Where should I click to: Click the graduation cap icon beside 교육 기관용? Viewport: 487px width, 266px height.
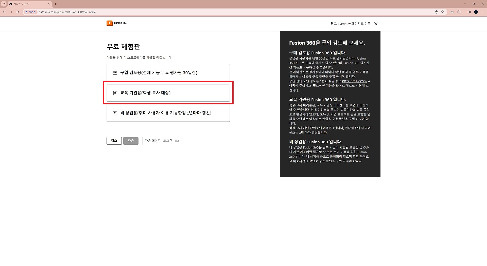tap(115, 93)
